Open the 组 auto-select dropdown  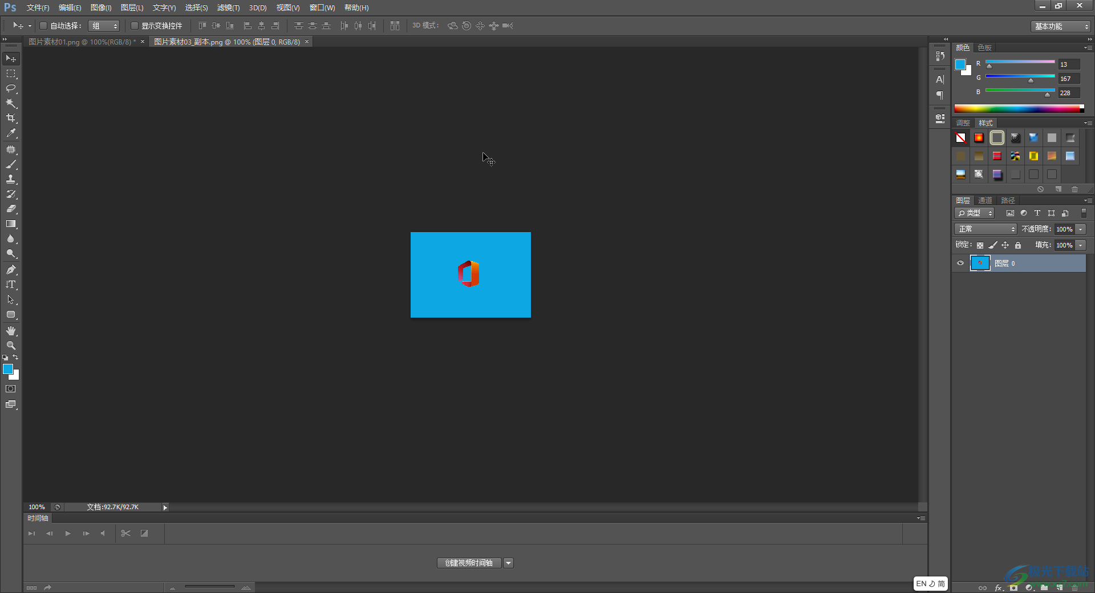(104, 26)
